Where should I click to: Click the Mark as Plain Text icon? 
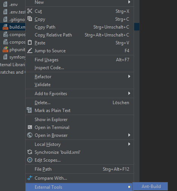click(x=29, y=110)
